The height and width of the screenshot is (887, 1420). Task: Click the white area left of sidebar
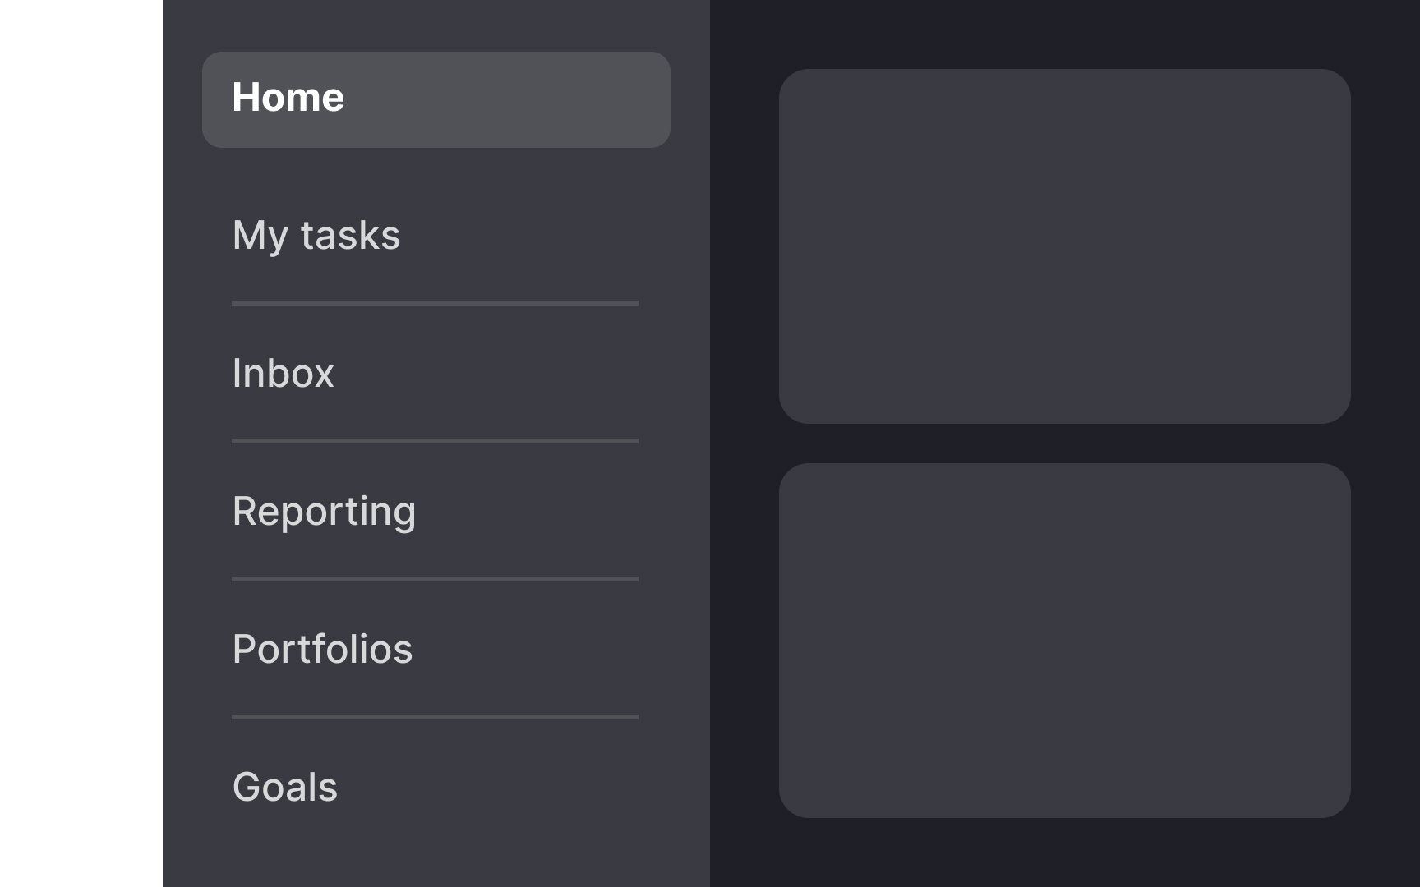(x=78, y=443)
